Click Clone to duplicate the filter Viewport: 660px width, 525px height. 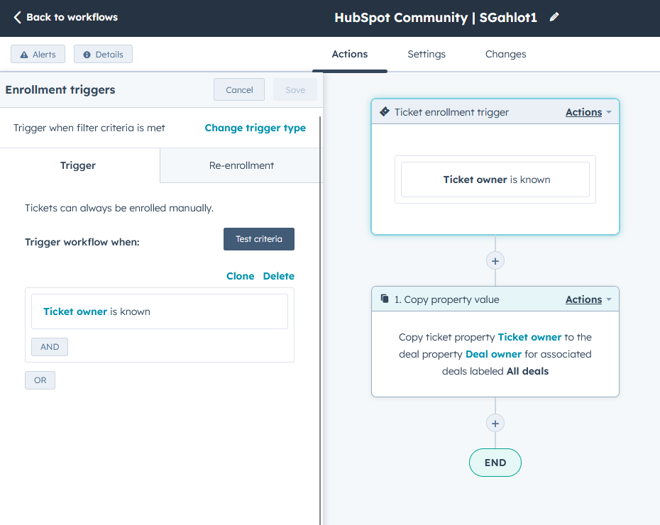(x=240, y=276)
